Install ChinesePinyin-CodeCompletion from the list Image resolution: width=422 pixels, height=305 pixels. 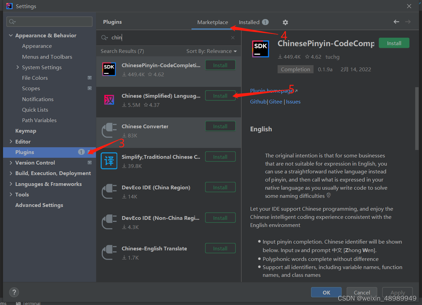point(220,65)
